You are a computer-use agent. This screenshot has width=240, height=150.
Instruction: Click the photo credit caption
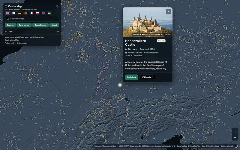pos(152,34)
